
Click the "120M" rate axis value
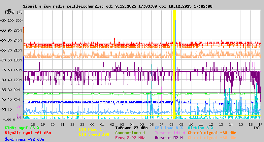[x=18, y=80]
